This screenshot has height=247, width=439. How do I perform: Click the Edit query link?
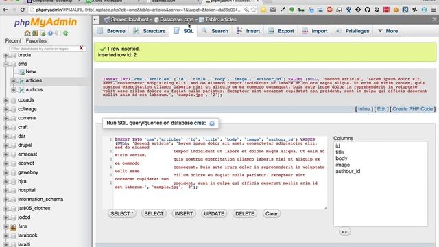coord(381,109)
